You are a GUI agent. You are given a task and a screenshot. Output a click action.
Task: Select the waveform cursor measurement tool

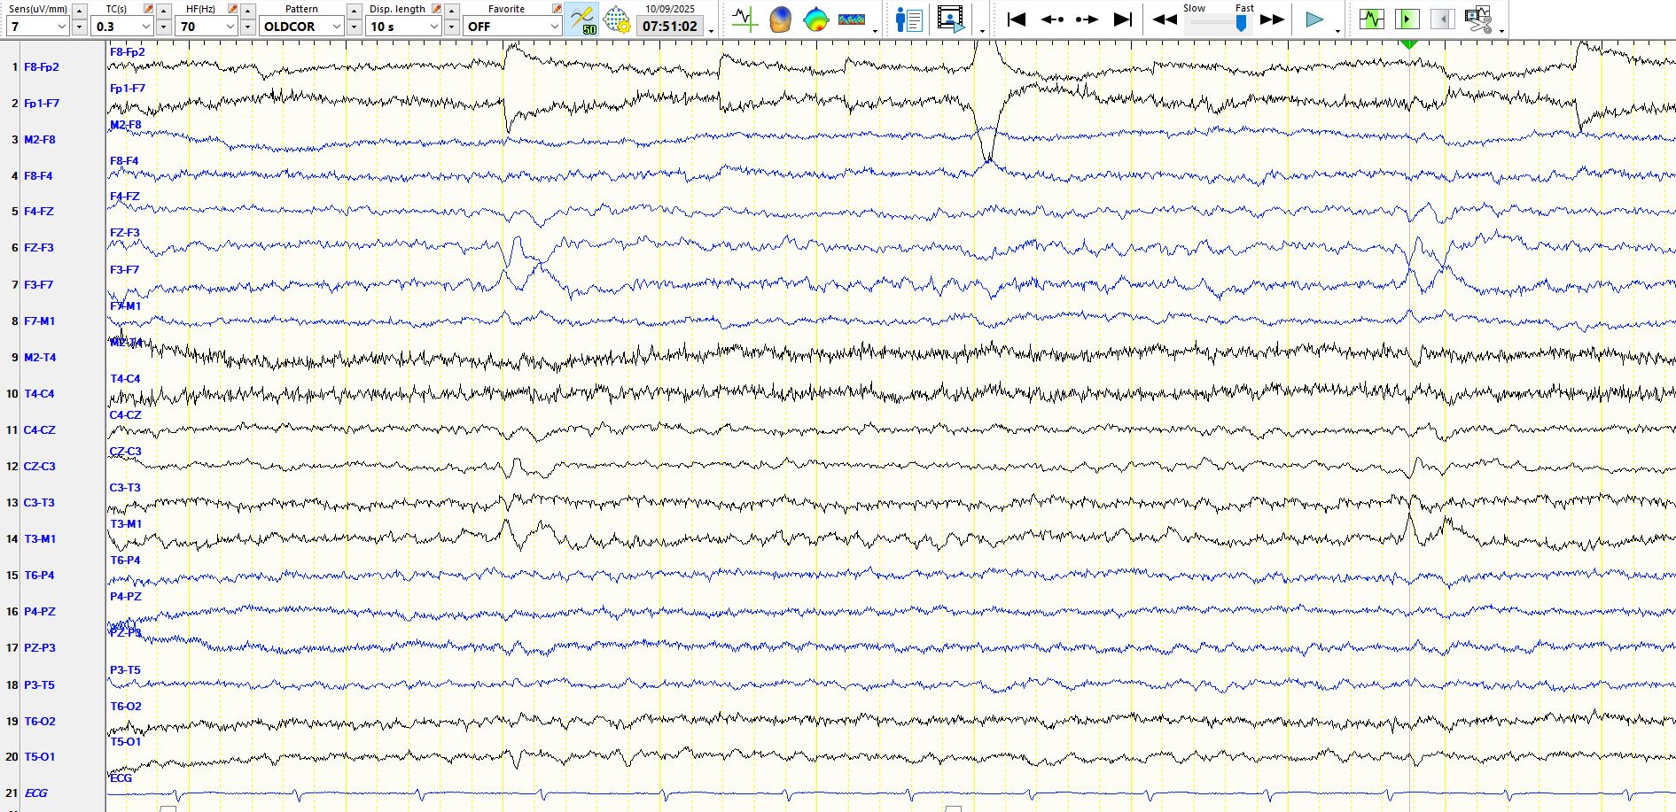(x=744, y=19)
